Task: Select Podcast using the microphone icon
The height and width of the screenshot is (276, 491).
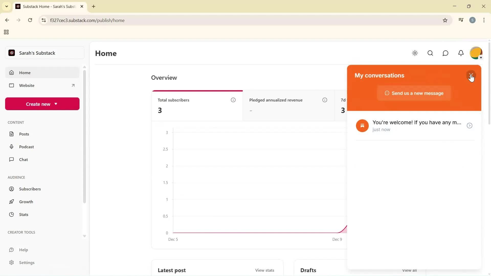Action: (x=12, y=147)
